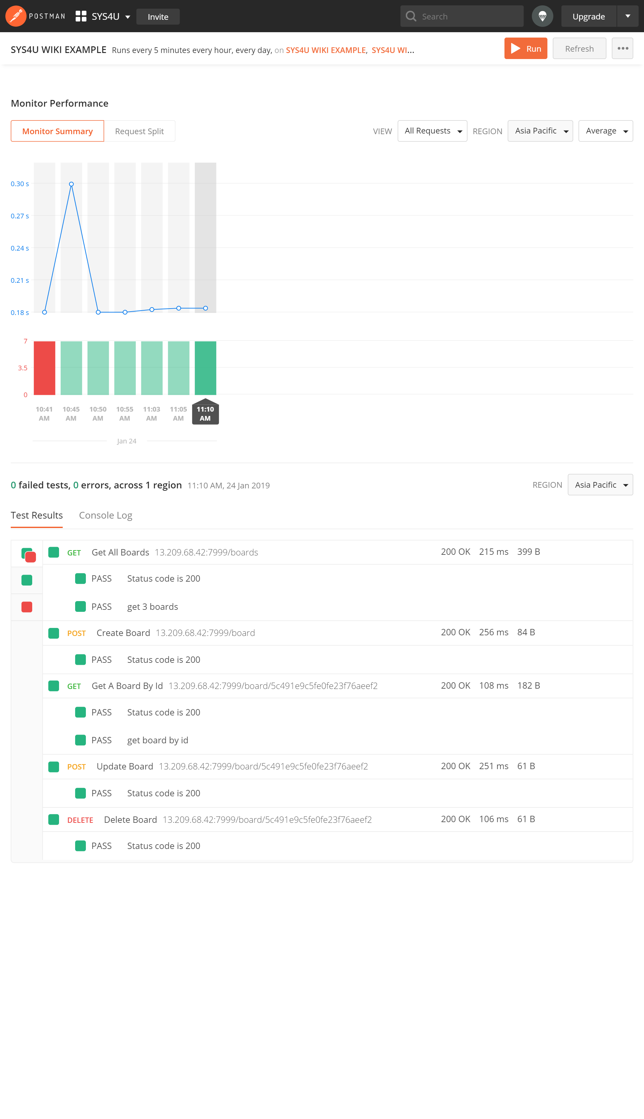This screenshot has height=1119, width=644.
Task: Open the three-dots more options menu
Action: coord(622,49)
